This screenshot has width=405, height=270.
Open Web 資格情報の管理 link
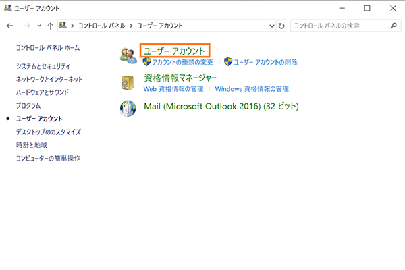173,89
